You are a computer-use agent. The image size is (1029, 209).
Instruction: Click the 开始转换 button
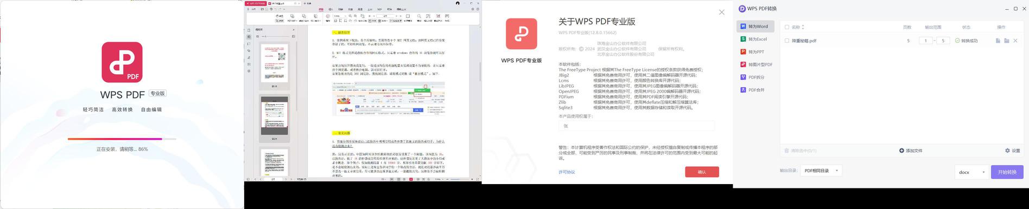click(1007, 172)
